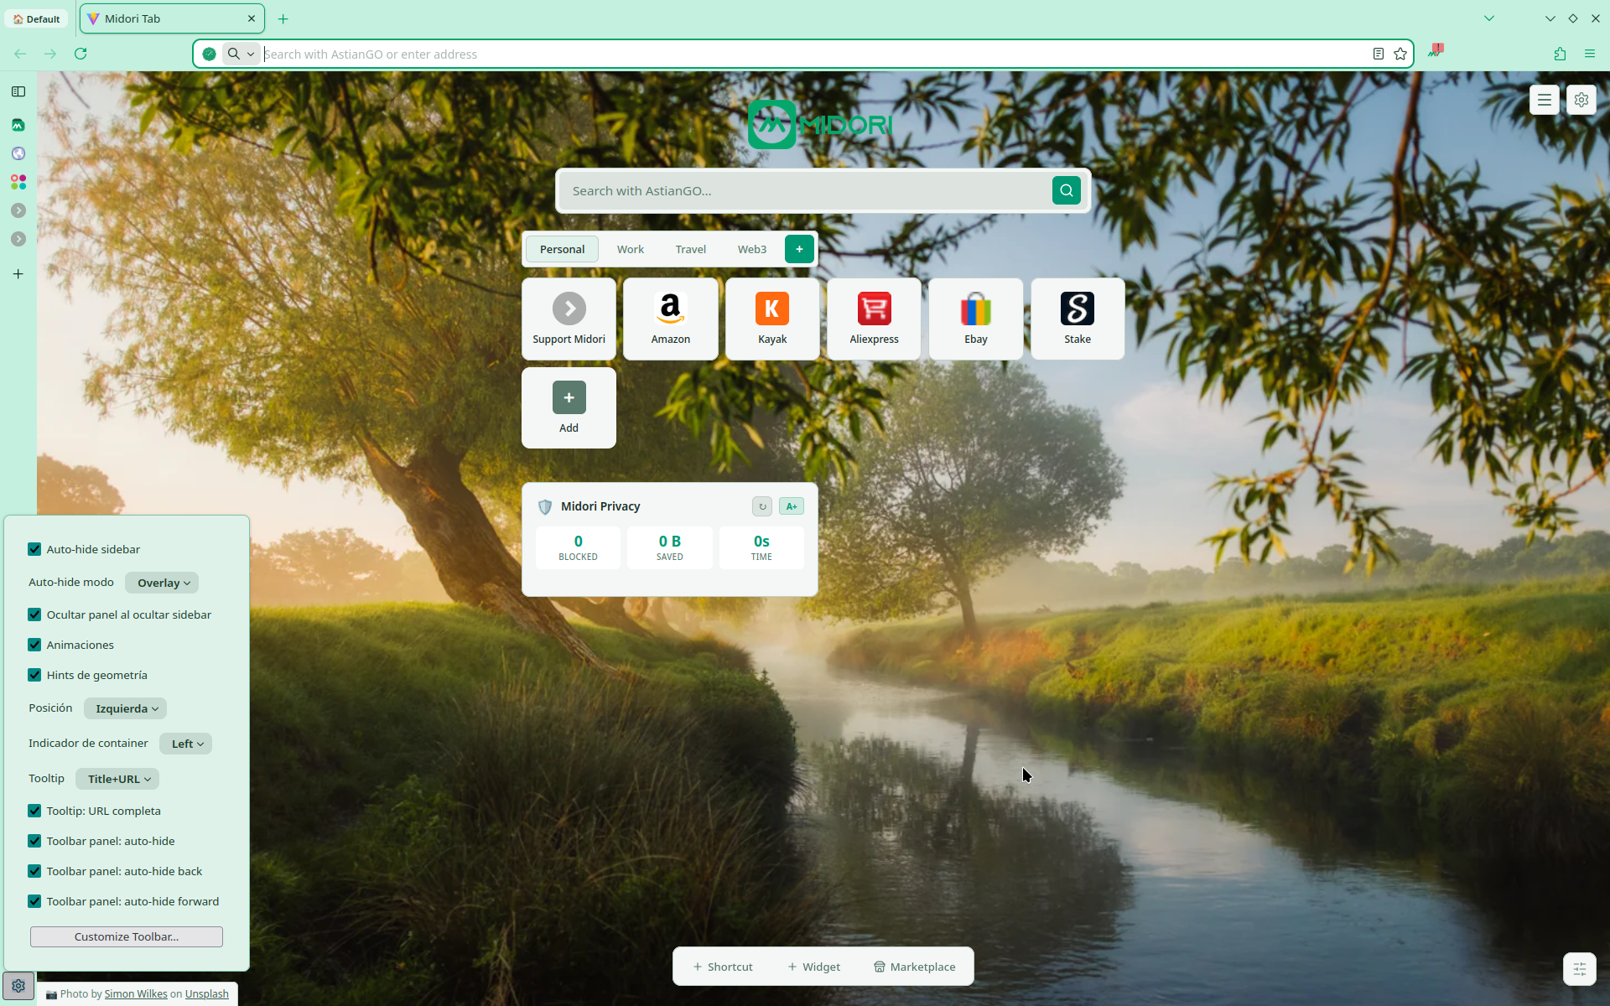Toggle Toolbar panel: auto-hide checkbox
The width and height of the screenshot is (1610, 1006).
(x=34, y=841)
